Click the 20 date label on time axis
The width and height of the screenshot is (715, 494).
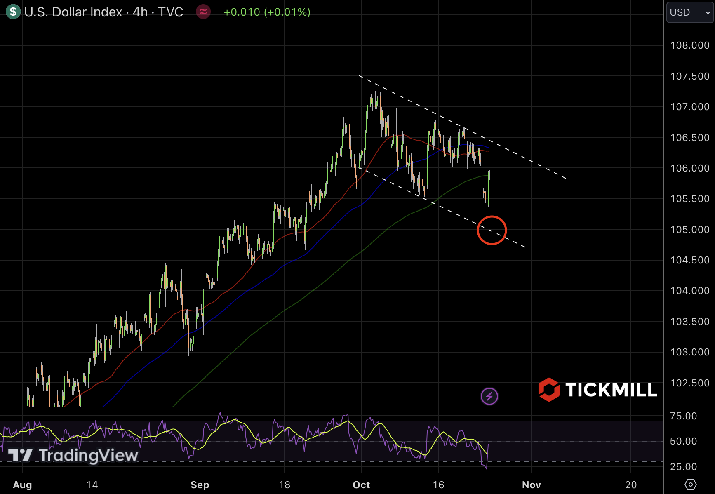[x=631, y=485]
